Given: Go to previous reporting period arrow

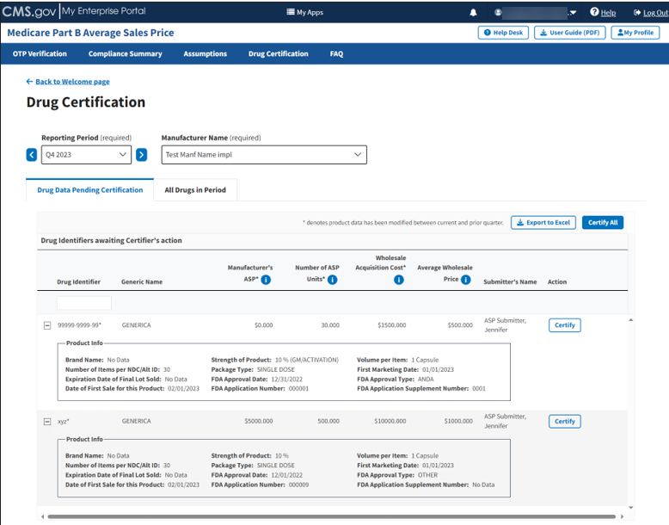Looking at the screenshot, I should coord(32,155).
